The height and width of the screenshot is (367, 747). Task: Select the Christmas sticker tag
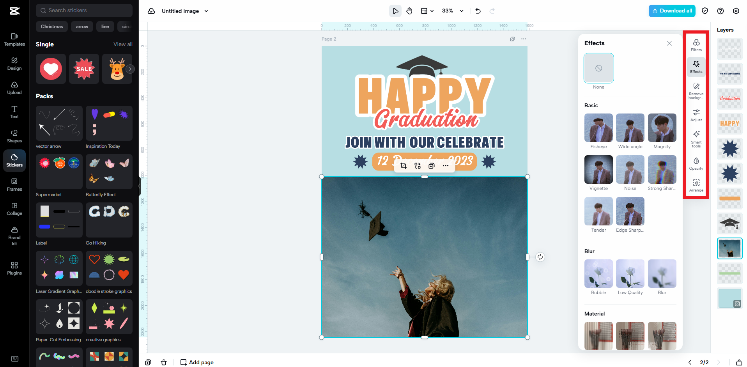[x=51, y=26]
